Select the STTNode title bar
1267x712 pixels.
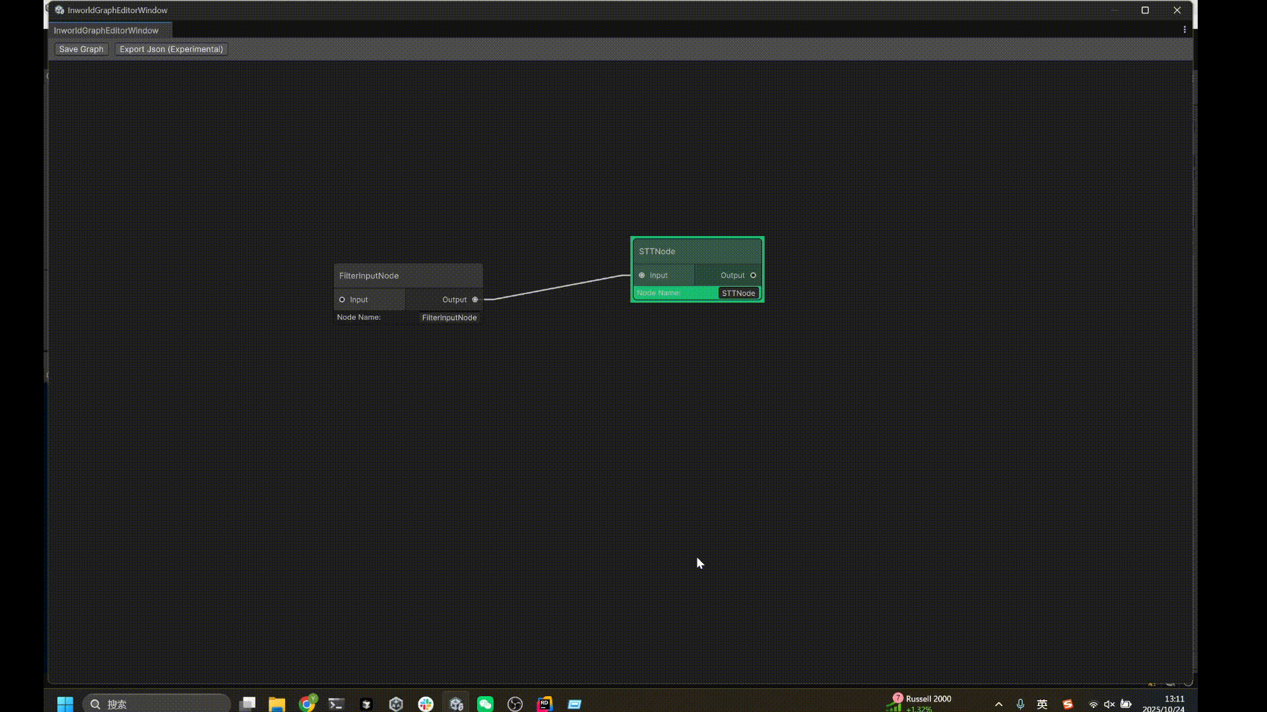coord(697,251)
